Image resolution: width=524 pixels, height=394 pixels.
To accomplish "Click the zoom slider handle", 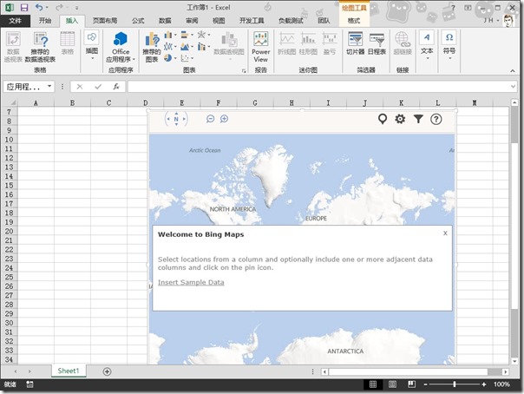I will [x=455, y=384].
